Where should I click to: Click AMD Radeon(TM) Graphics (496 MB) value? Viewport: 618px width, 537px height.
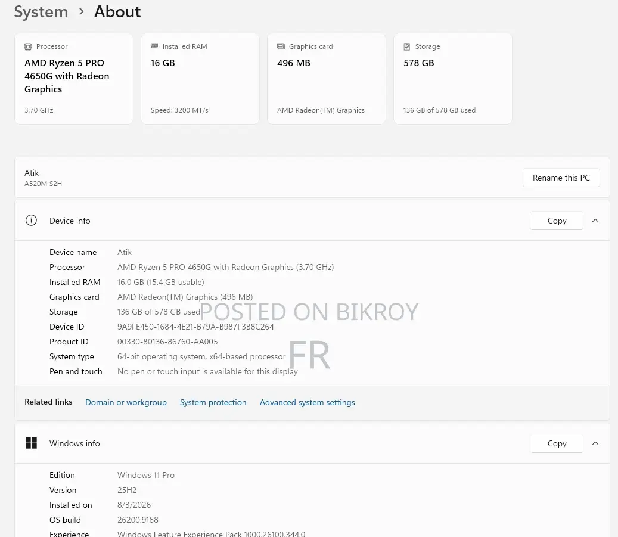pyautogui.click(x=185, y=297)
